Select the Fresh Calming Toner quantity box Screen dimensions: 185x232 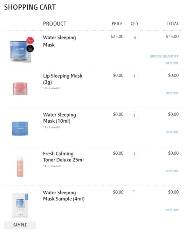135,155
